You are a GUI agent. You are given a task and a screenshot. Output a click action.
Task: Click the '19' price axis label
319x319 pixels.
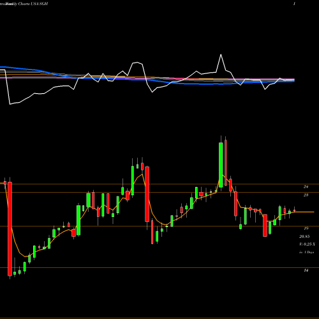click(306, 228)
